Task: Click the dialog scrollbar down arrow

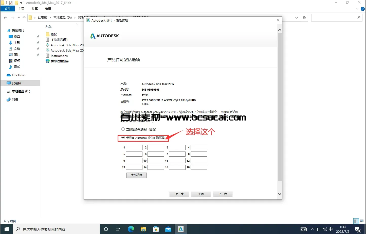Action: click(280, 194)
